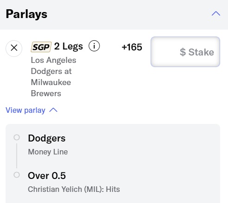Screen dimensions: 228x203
Task: Click the View parlay link
Action: 25,110
